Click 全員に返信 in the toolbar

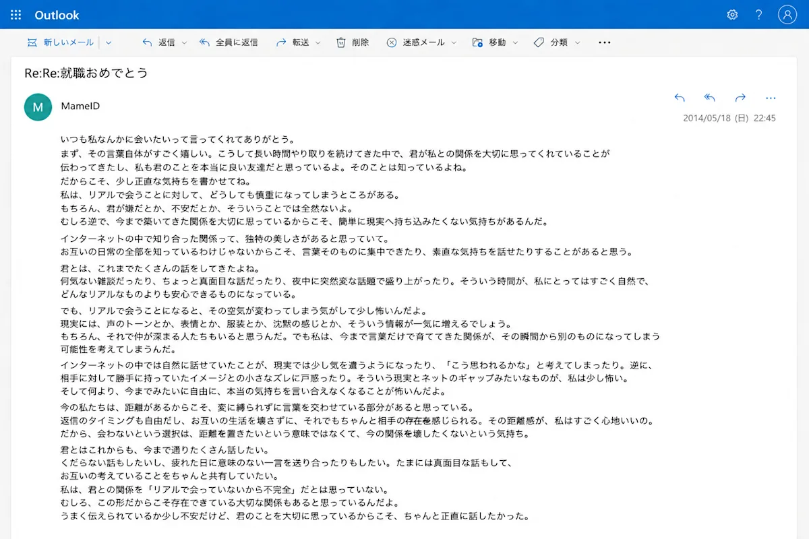(x=229, y=42)
